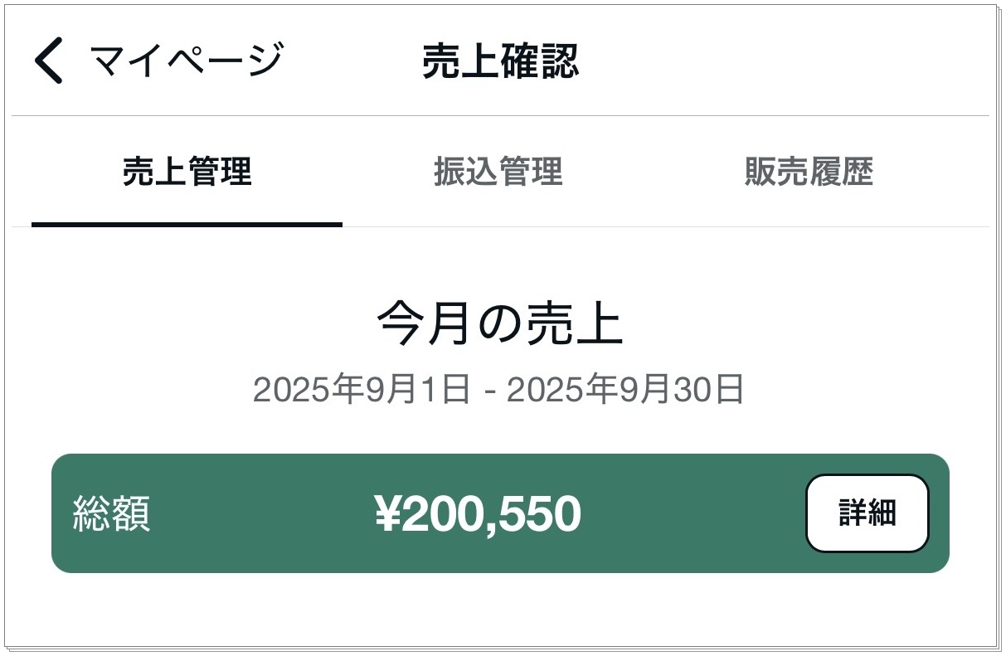The width and height of the screenshot is (1006, 656).
Task: Click the 今月の売上 heading
Action: point(500,323)
